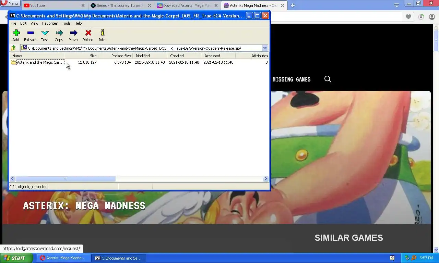Close the YouTube tab
The height and width of the screenshot is (263, 439).
point(83,5)
